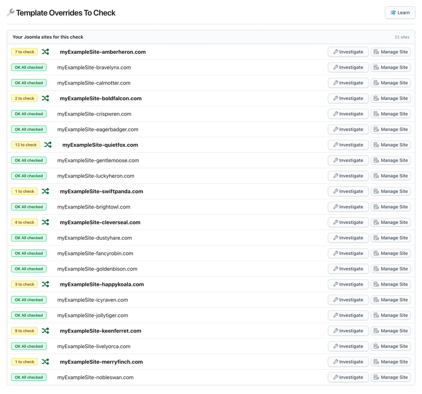Click the shuffle icon beside myExampleSite-swiftpanda.com
422x394 pixels.
[45, 191]
